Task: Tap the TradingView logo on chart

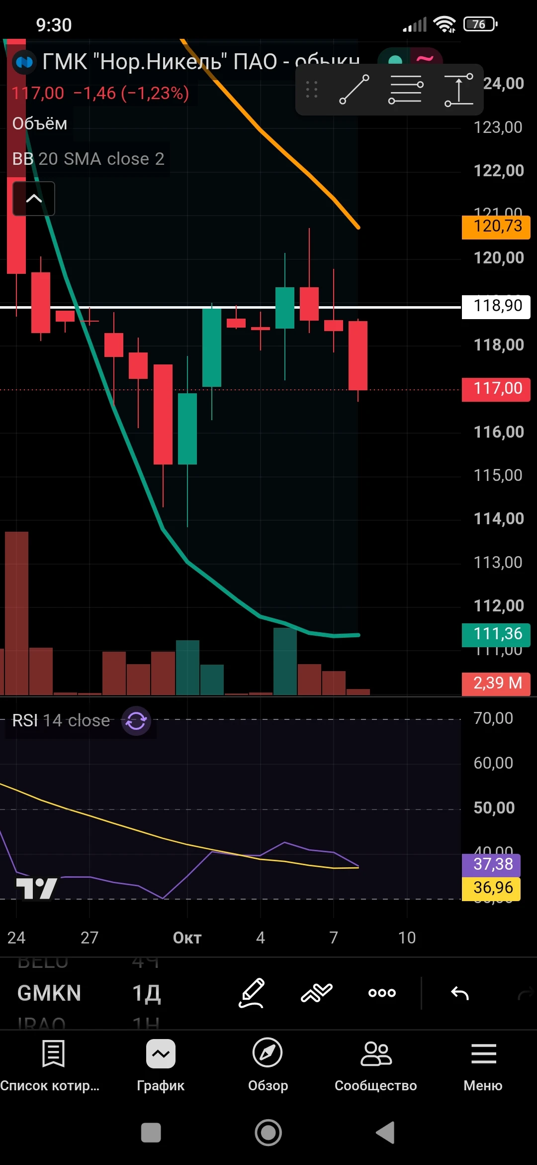Action: click(36, 888)
